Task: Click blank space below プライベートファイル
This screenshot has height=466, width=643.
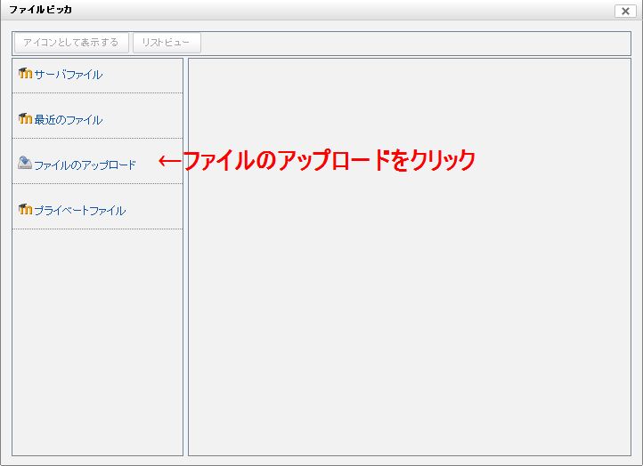Action: (97, 338)
